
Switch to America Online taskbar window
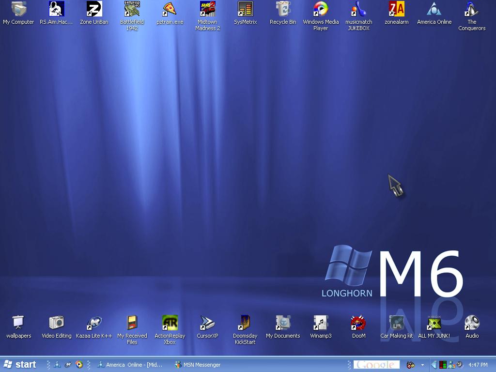click(131, 365)
